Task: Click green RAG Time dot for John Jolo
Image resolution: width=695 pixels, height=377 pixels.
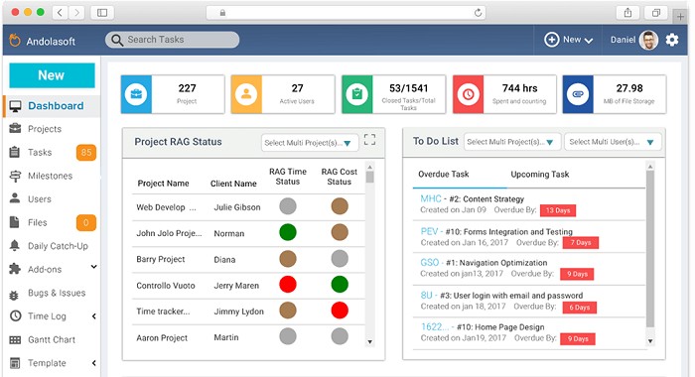Action: 288,232
